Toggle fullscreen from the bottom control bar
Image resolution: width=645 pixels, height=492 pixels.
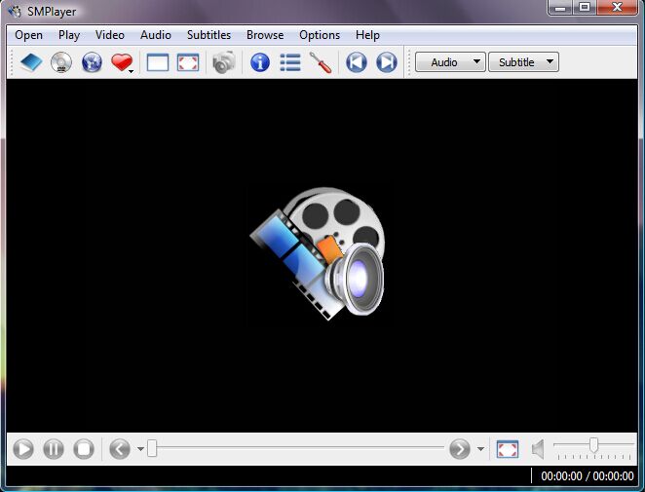coord(508,449)
